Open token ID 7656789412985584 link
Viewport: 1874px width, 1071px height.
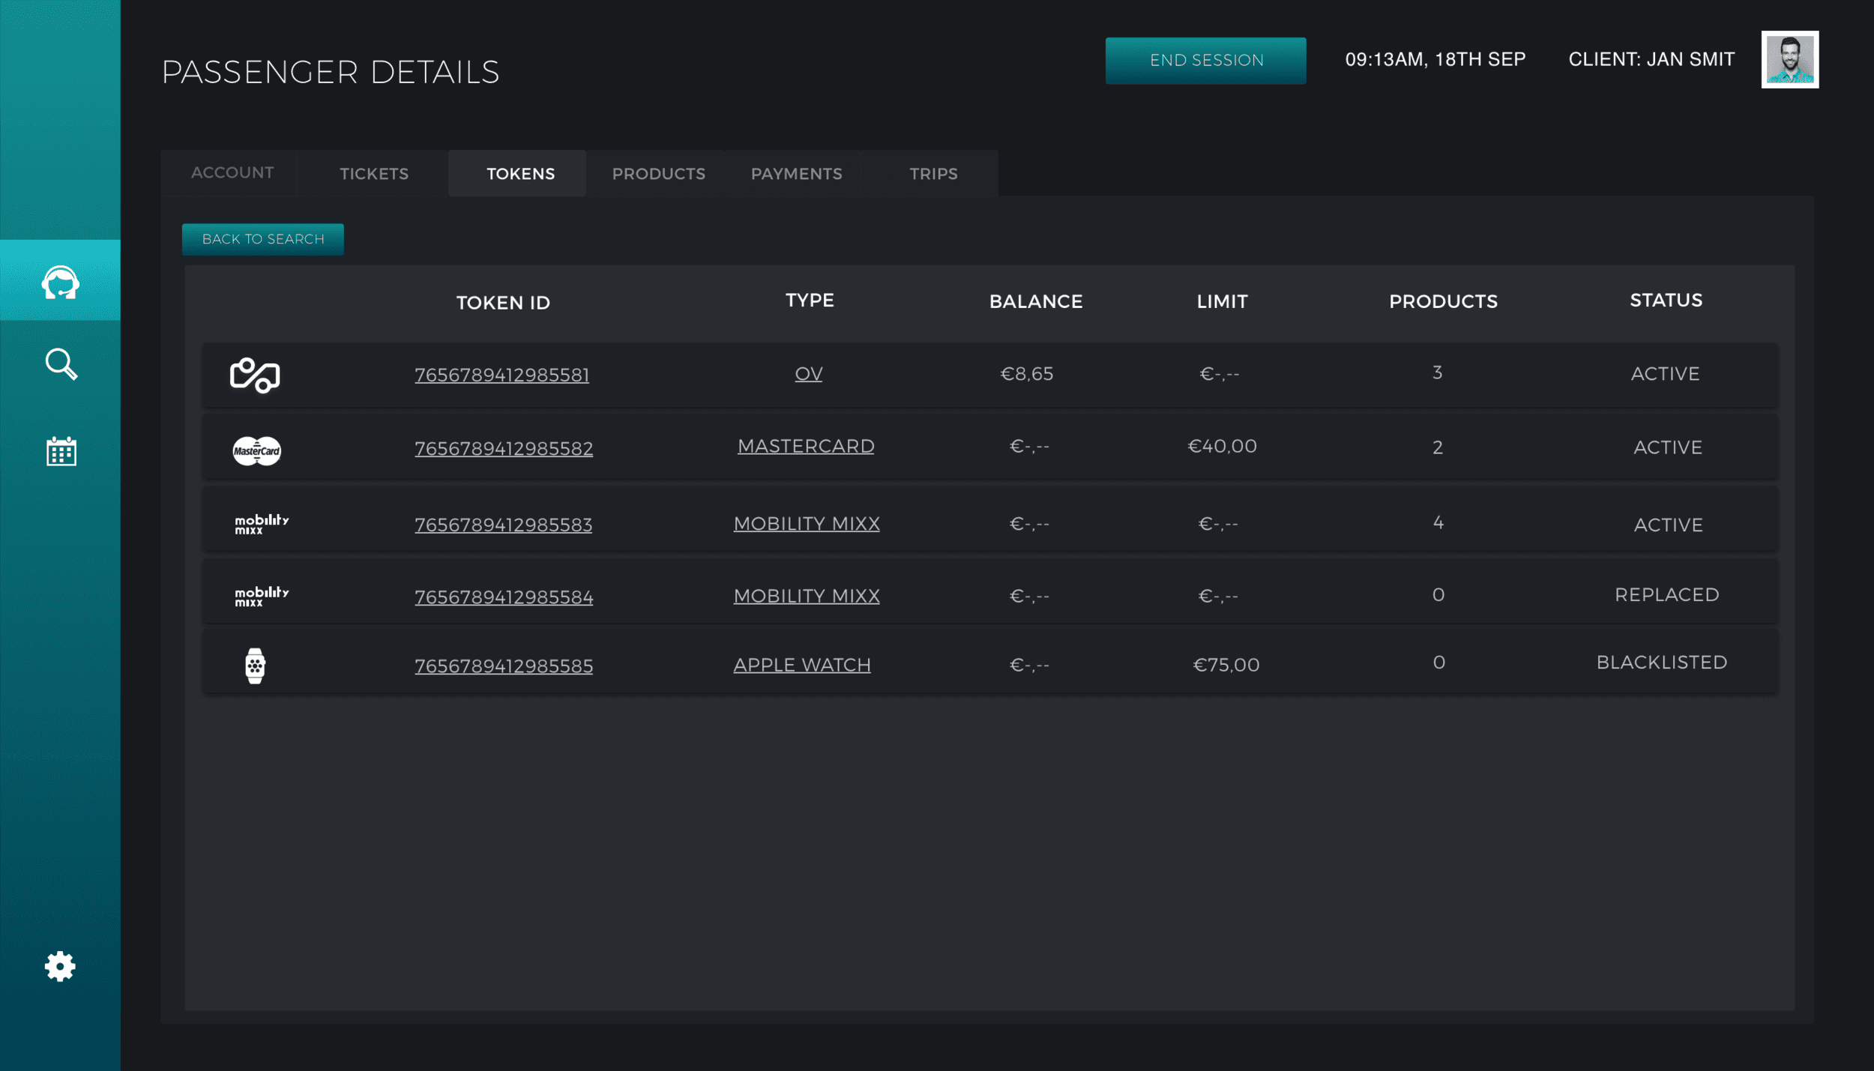tap(504, 597)
